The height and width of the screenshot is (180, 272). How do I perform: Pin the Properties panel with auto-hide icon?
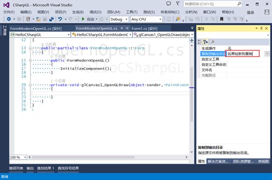pyautogui.click(x=261, y=28)
